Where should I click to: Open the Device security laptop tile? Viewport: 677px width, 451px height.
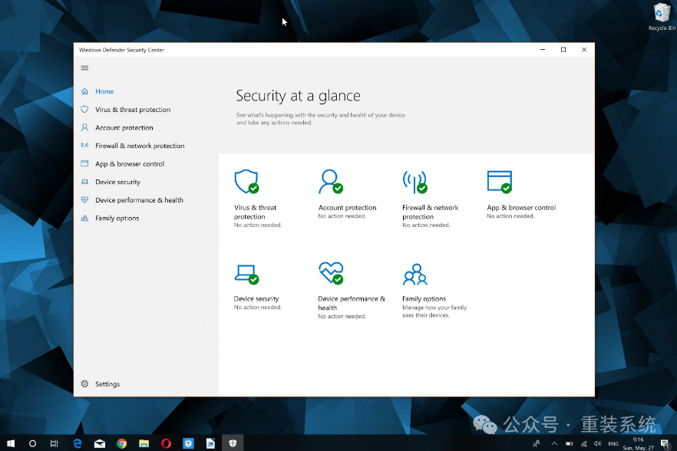[x=246, y=274]
